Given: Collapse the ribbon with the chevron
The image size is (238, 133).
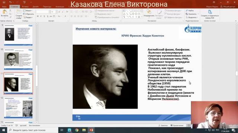Looking at the screenshot, I should [x=236, y=21].
